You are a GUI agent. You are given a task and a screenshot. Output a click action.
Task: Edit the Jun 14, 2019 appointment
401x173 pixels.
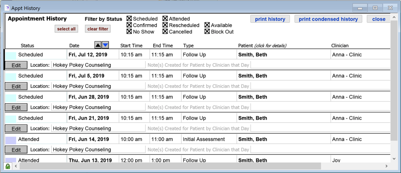16,150
